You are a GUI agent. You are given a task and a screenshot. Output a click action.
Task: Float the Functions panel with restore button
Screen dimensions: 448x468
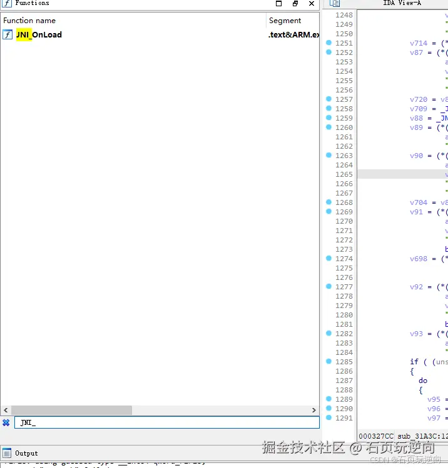pyautogui.click(x=295, y=3)
